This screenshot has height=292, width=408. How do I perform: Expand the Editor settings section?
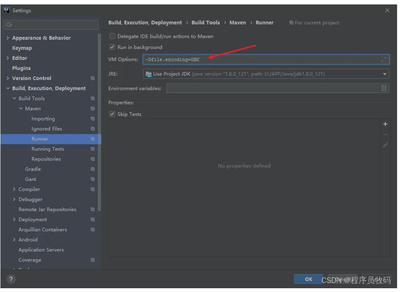point(8,58)
